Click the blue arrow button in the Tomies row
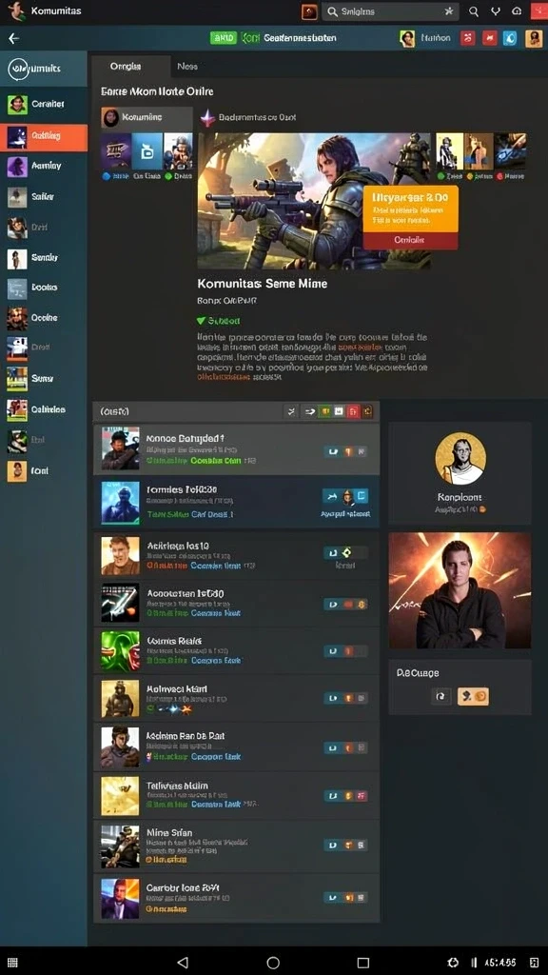548x975 pixels. pos(330,495)
